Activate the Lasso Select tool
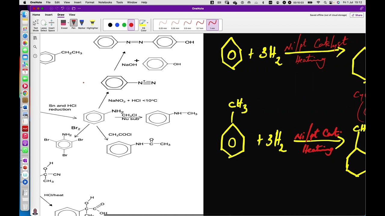 [x=44, y=25]
